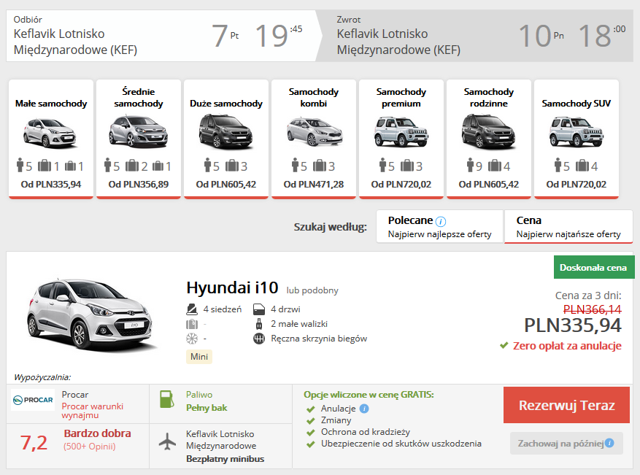Screen dimensions: 640x475
Task: Sort results by Cena tab
Action: [568, 226]
